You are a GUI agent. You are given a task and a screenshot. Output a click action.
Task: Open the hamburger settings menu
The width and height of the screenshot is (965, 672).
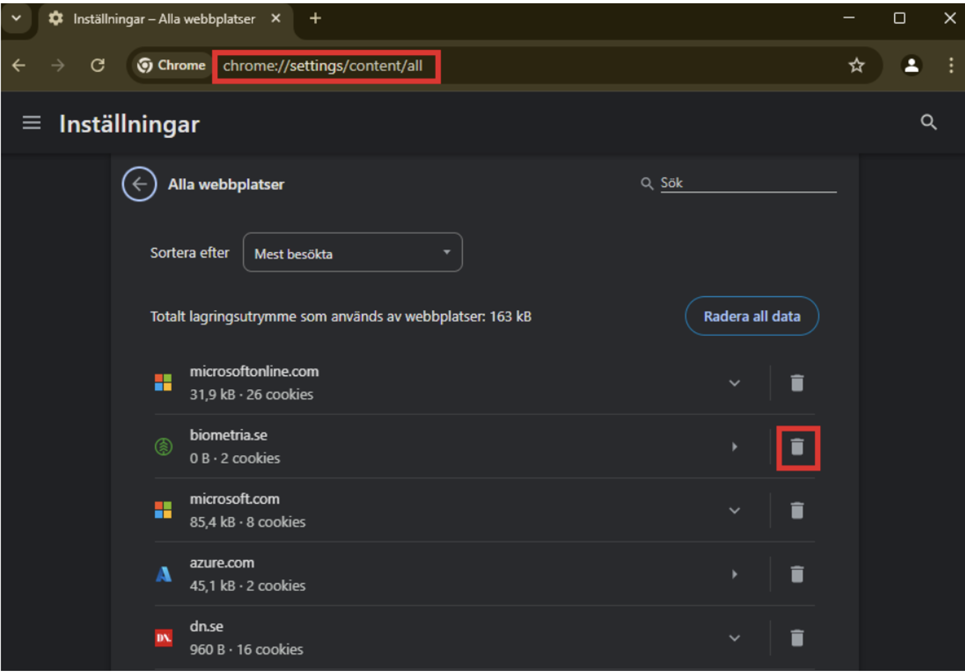point(32,123)
